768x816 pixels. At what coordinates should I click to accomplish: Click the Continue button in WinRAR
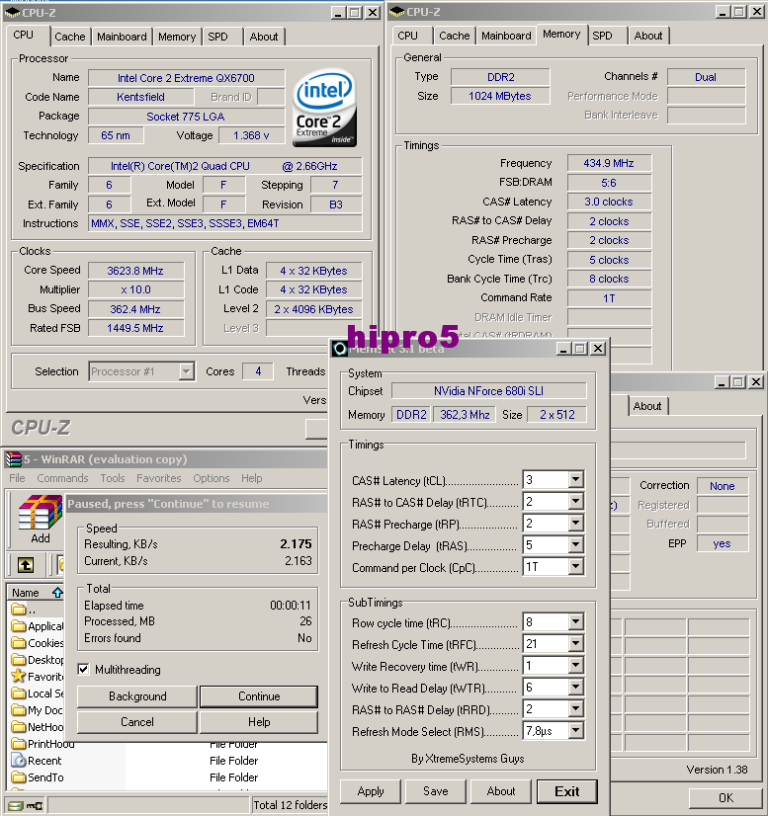[259, 696]
